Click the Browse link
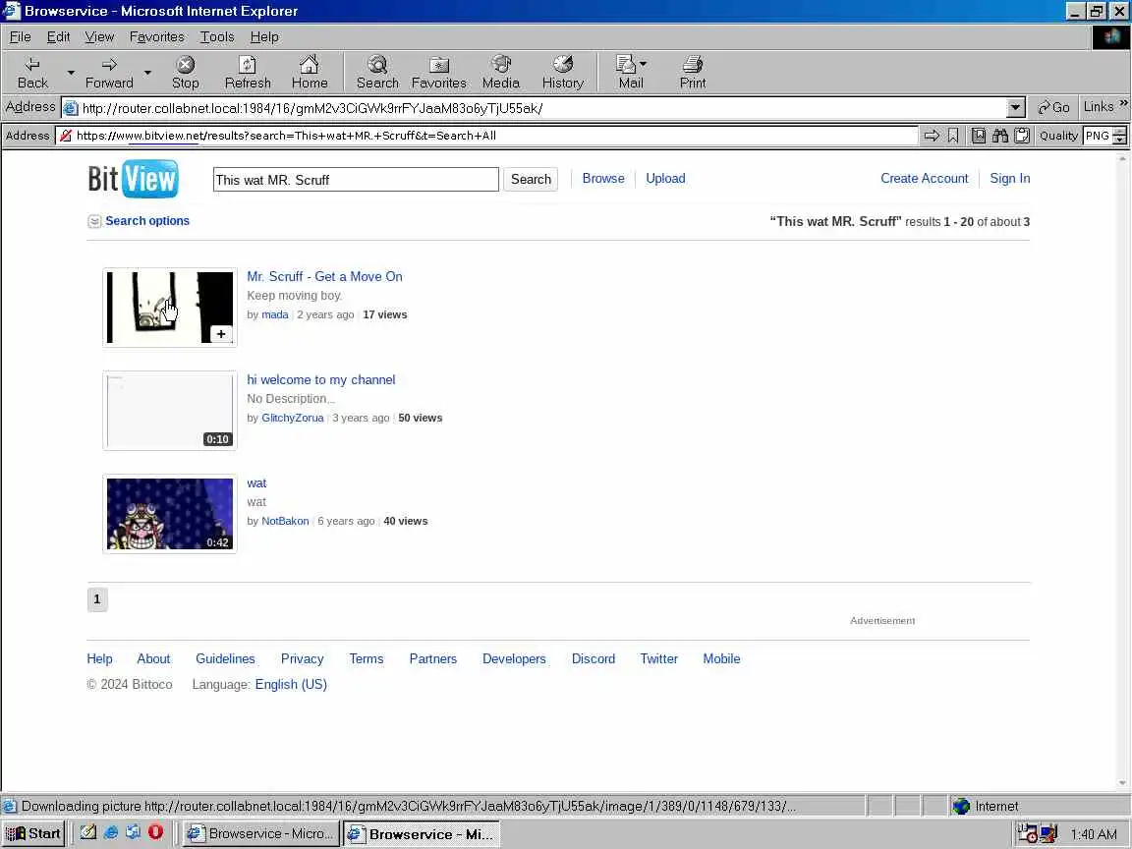Viewport: 1132px width, 849px height. pos(603,178)
